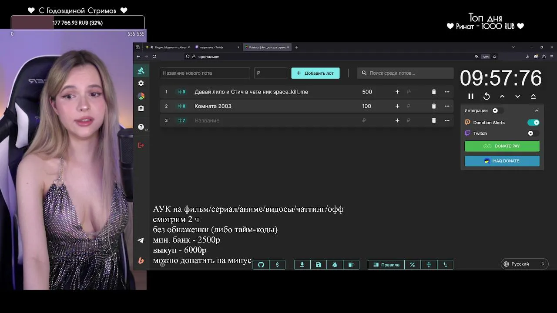Add amount plus icon for empty lot #7

point(397,120)
